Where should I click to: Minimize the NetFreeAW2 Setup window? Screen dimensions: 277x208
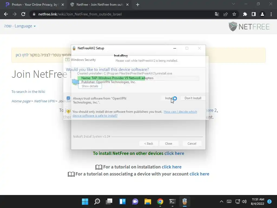pos(175,48)
